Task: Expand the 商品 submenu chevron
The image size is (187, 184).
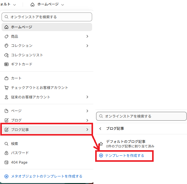Action: [x=87, y=36]
